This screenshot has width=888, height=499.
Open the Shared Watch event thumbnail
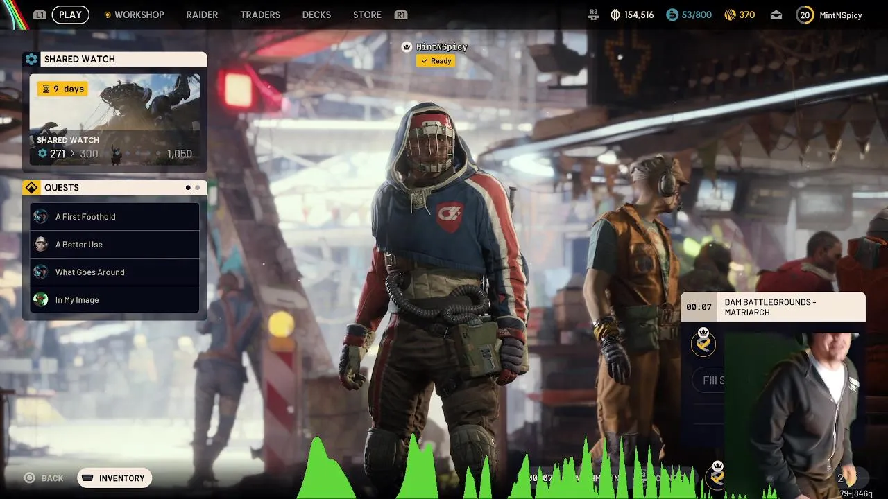(114, 120)
